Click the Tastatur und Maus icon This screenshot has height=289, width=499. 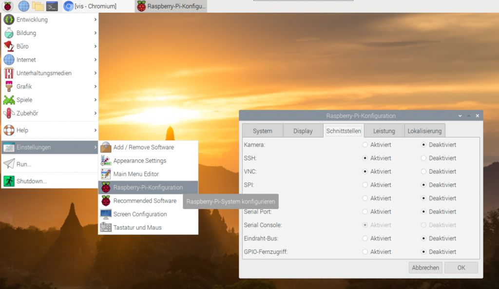tap(105, 227)
